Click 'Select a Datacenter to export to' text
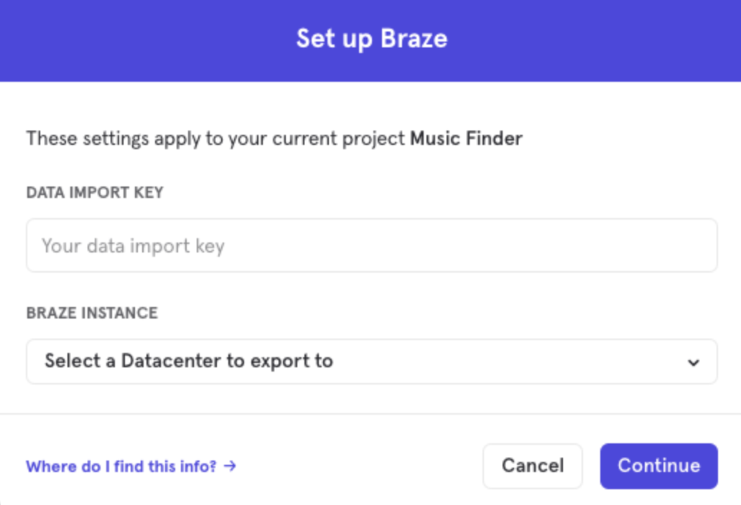The image size is (741, 505). [189, 361]
